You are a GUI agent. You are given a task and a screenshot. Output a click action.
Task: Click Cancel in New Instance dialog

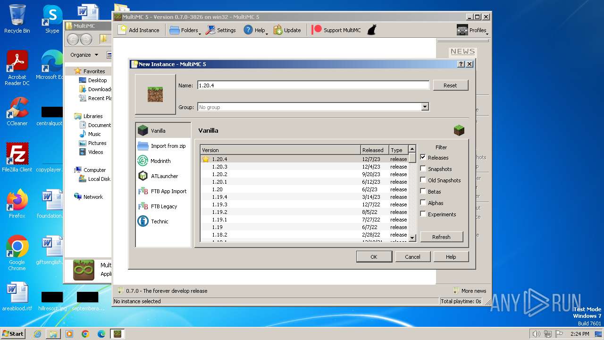point(412,257)
